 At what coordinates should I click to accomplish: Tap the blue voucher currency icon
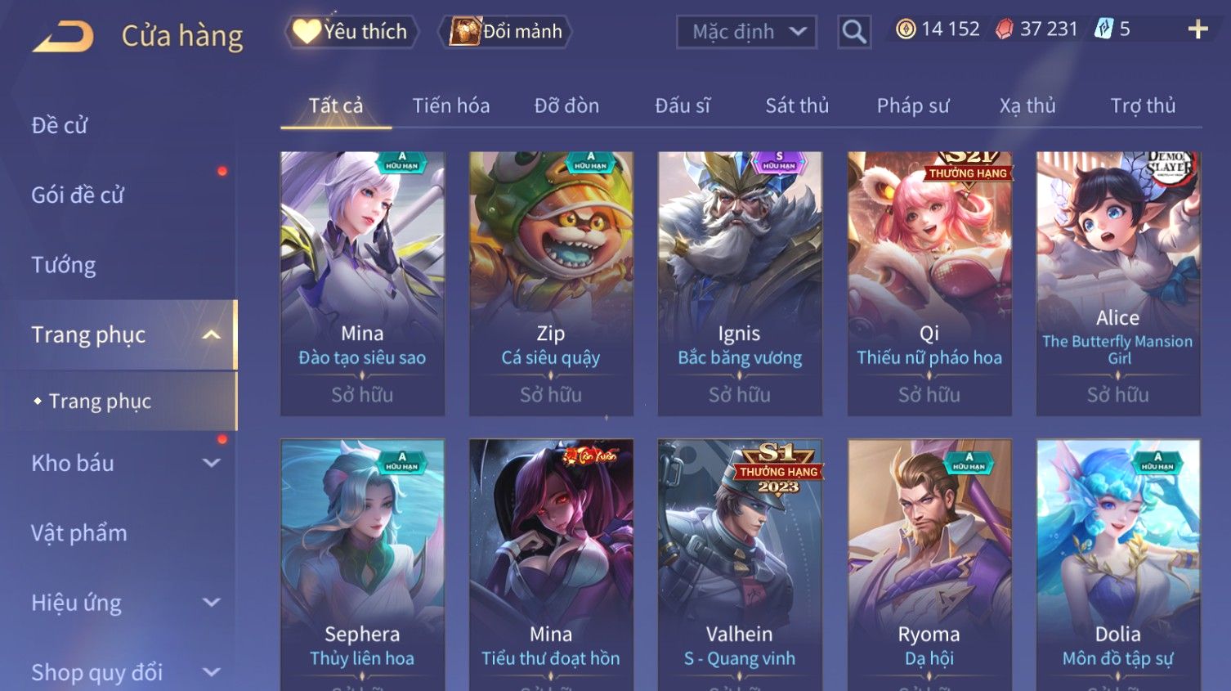coord(1103,29)
